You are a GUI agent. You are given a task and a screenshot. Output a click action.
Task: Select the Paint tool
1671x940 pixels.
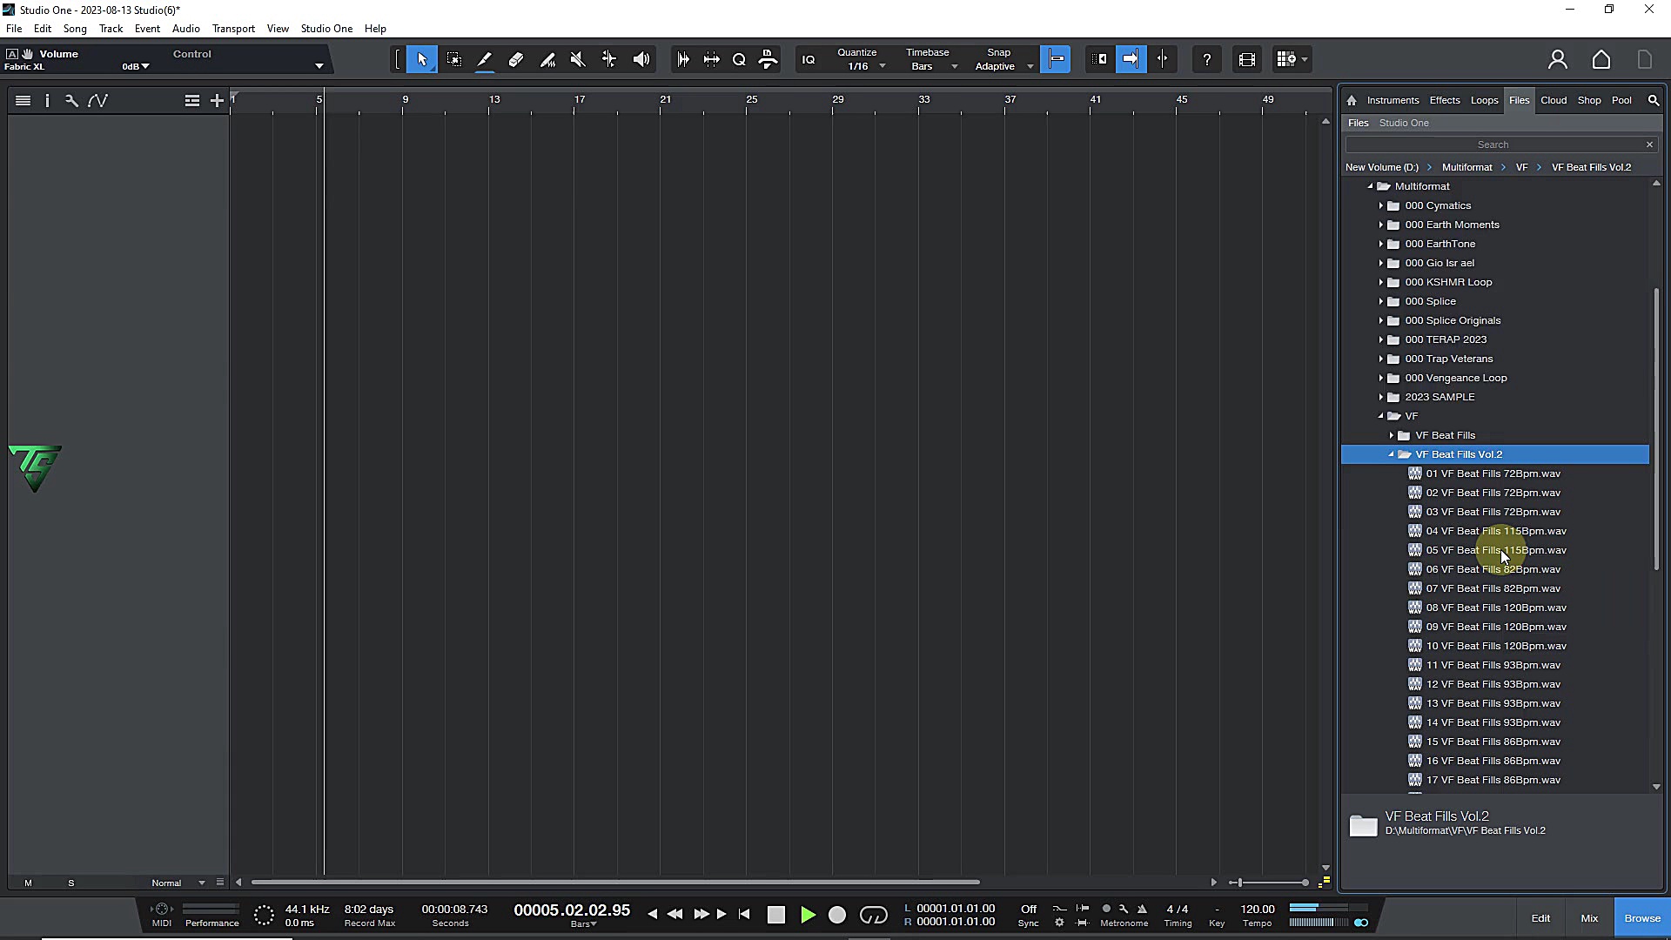tap(547, 59)
